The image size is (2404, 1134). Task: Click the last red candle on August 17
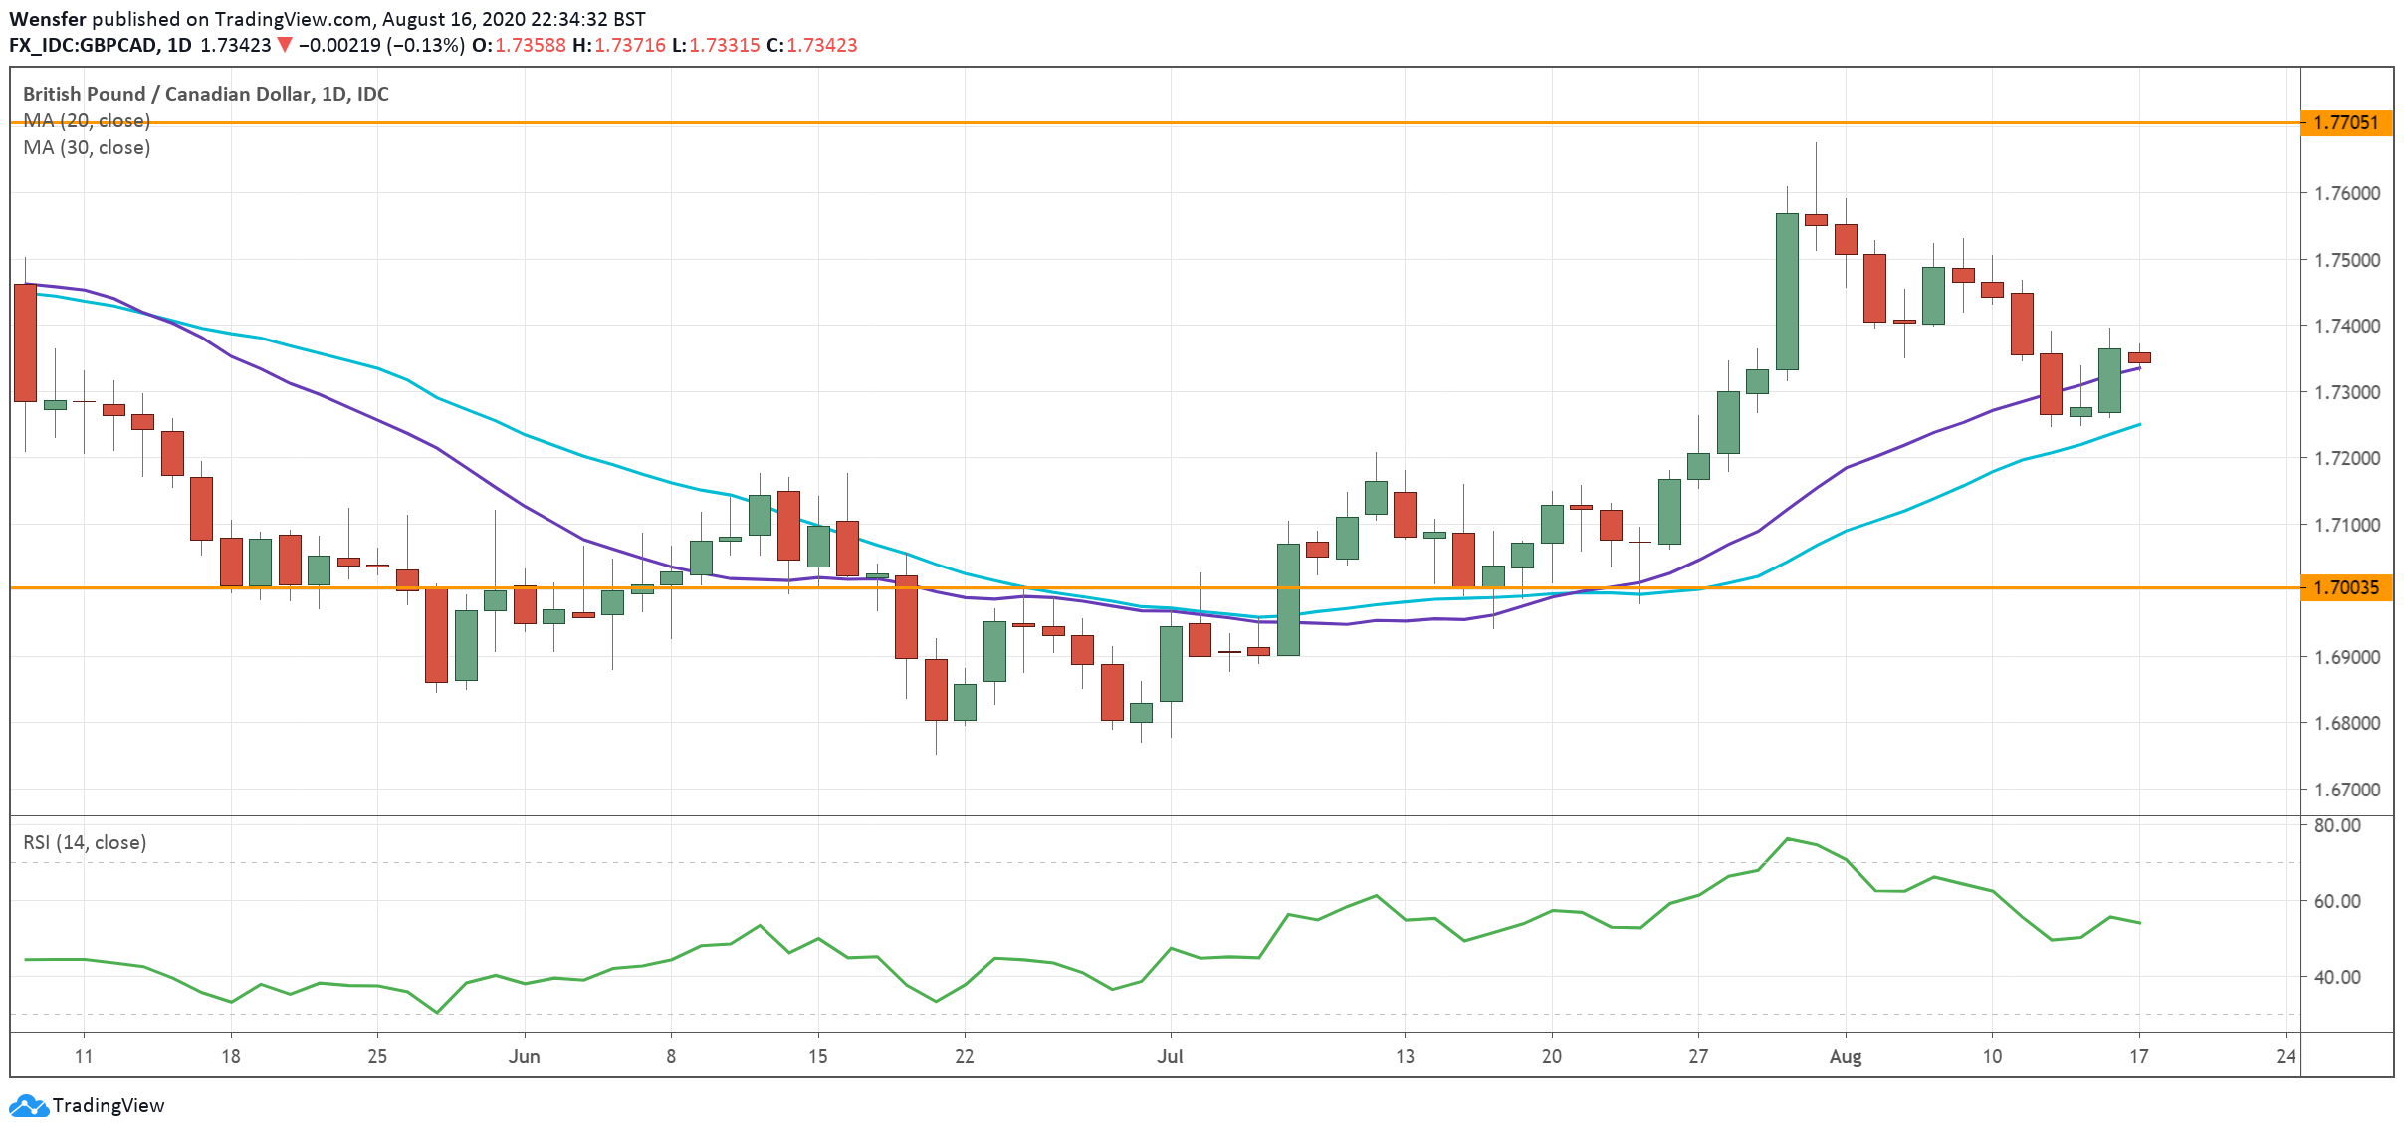click(2139, 357)
